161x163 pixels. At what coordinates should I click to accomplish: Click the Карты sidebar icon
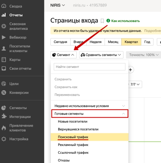[4, 60]
